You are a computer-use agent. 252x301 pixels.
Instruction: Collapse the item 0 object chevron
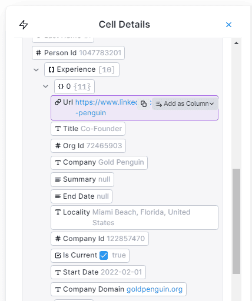(x=45, y=86)
